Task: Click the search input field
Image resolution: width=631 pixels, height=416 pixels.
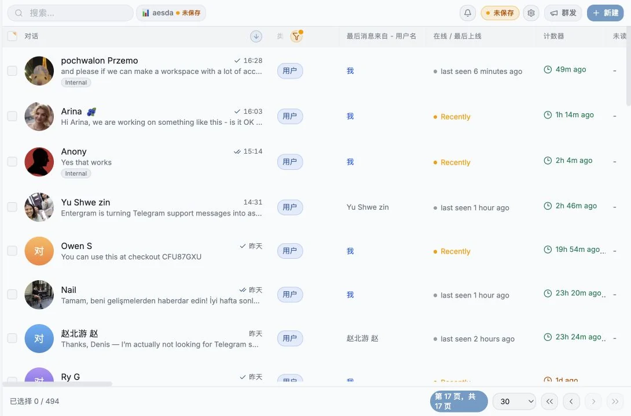Action: tap(71, 13)
